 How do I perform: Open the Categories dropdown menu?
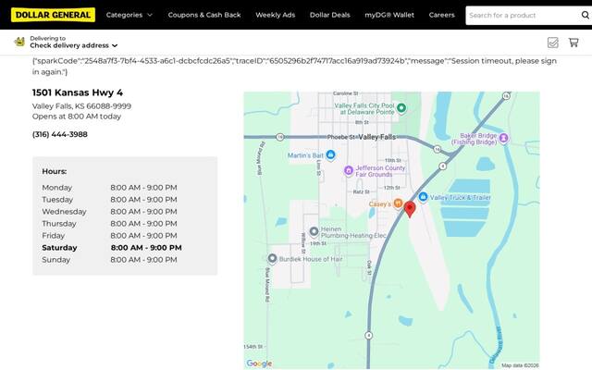click(129, 15)
